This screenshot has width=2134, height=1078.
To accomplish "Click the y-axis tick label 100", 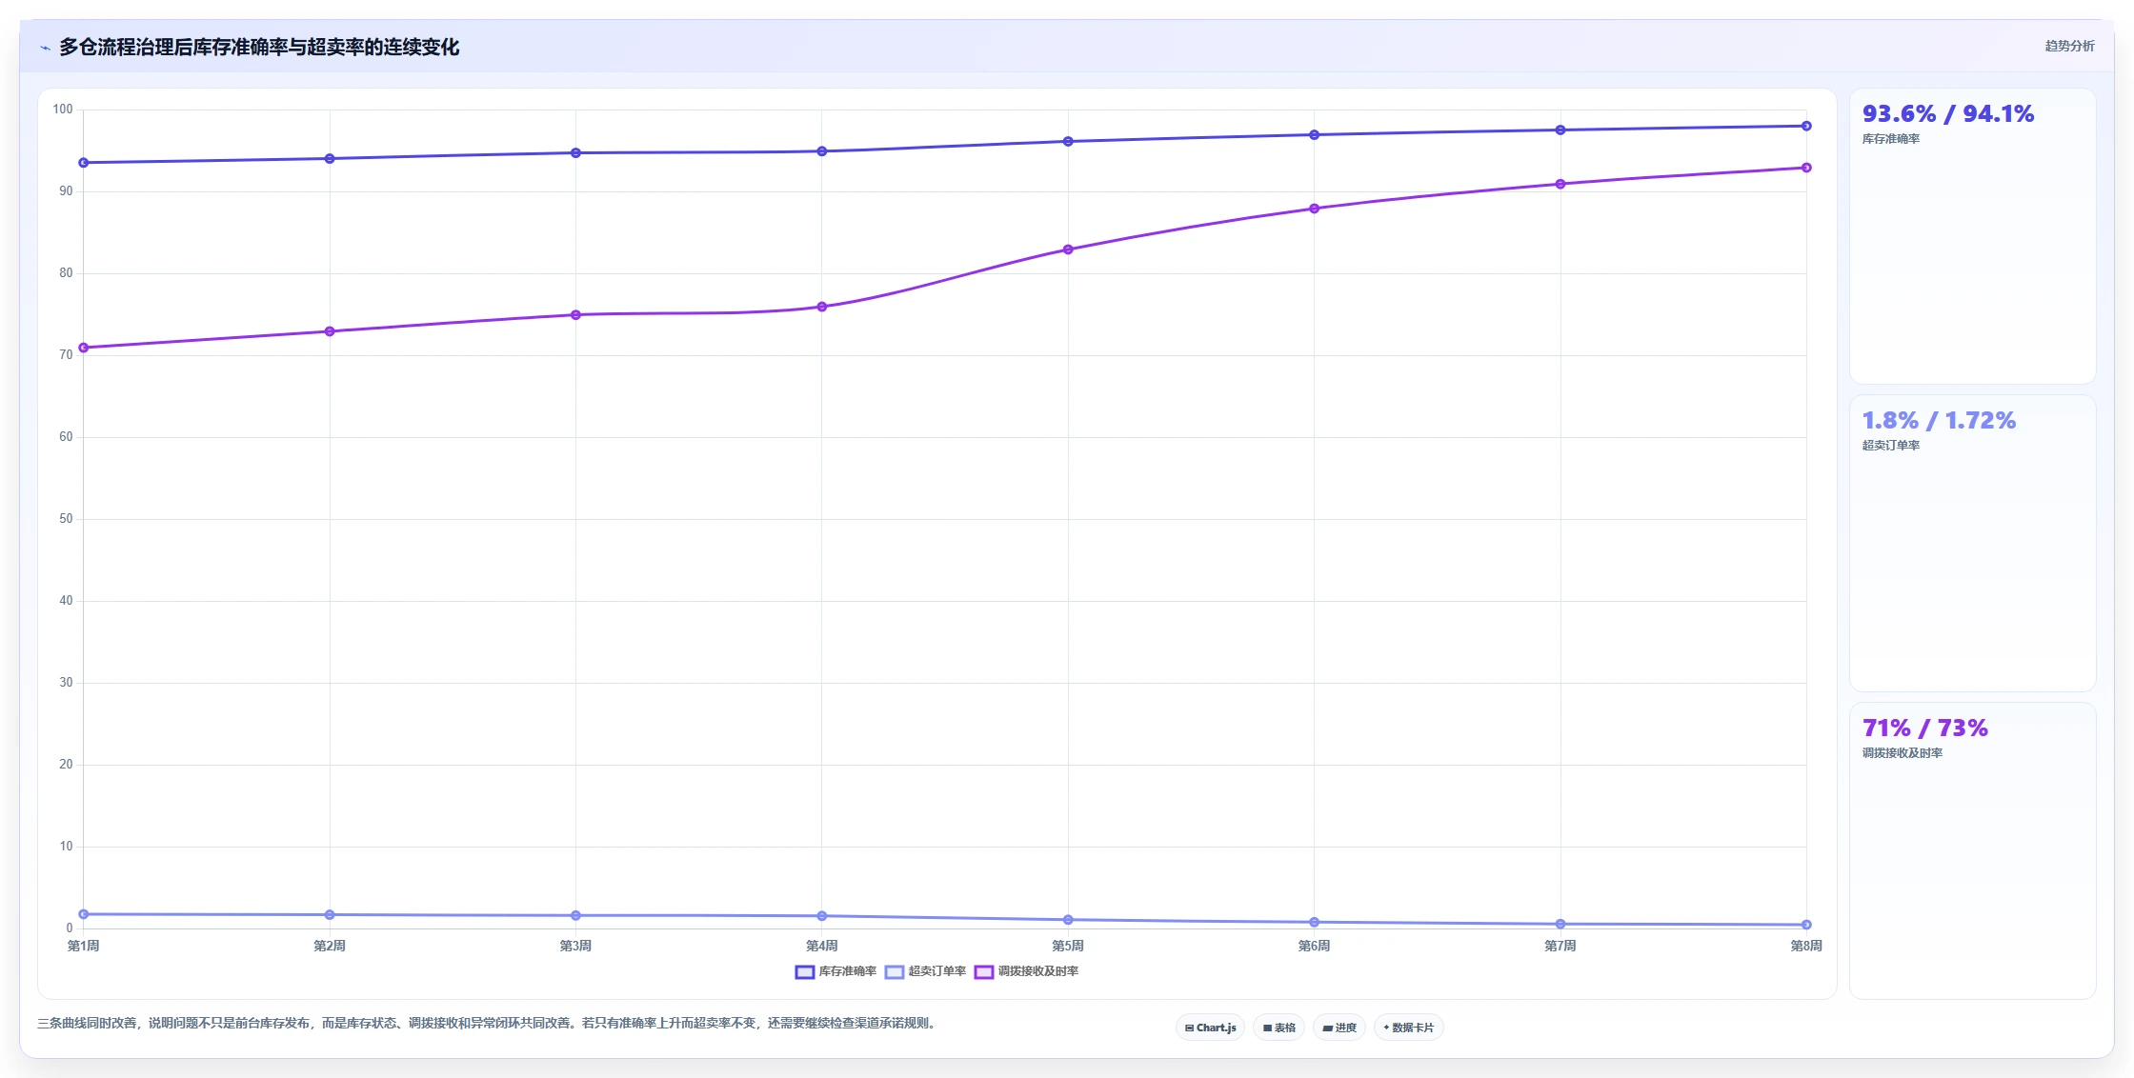I will 63,110.
